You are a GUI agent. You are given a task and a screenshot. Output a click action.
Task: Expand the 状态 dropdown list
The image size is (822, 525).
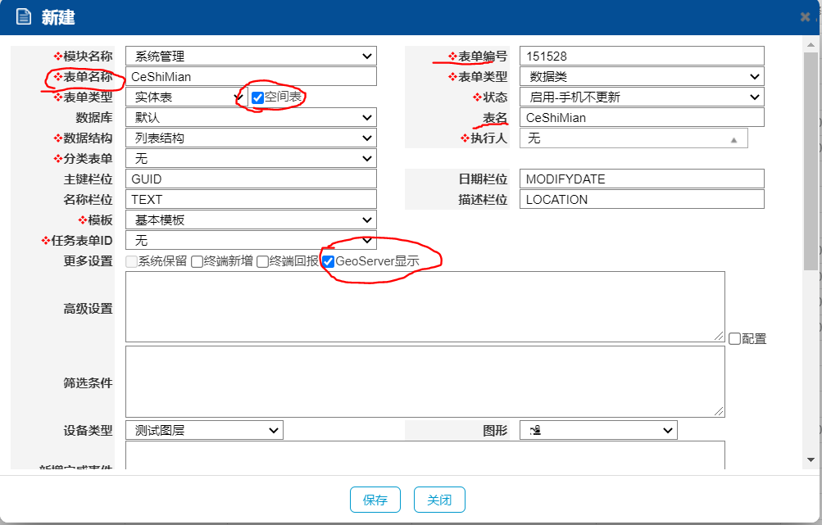point(642,97)
